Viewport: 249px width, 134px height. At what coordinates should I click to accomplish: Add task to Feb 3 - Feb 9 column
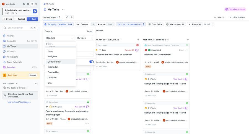click(x=188, y=40)
